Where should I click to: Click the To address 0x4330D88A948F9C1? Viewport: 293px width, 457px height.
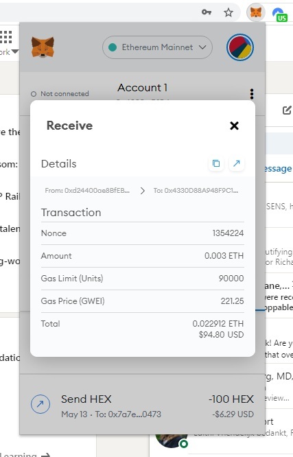196,191
